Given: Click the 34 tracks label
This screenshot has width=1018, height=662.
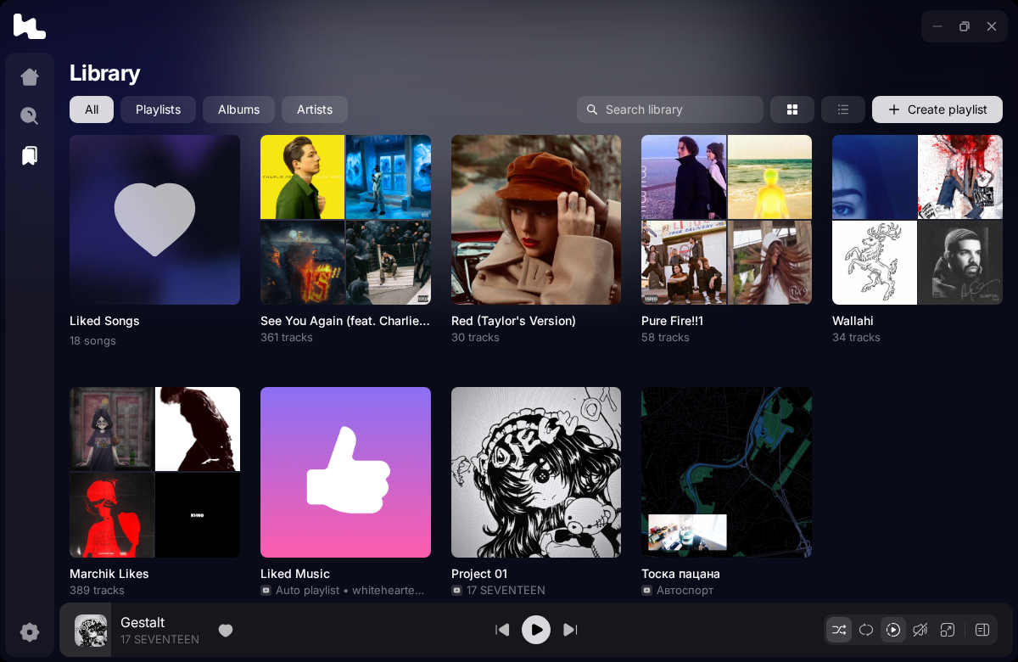Looking at the screenshot, I should point(856,337).
